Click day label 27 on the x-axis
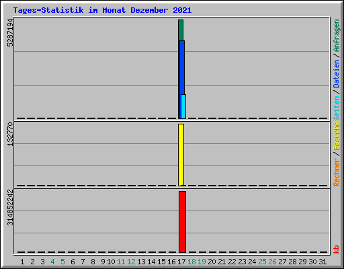344x269 pixels. pos(282,262)
